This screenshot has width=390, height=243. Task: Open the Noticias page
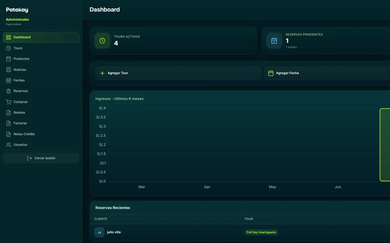coord(41,70)
